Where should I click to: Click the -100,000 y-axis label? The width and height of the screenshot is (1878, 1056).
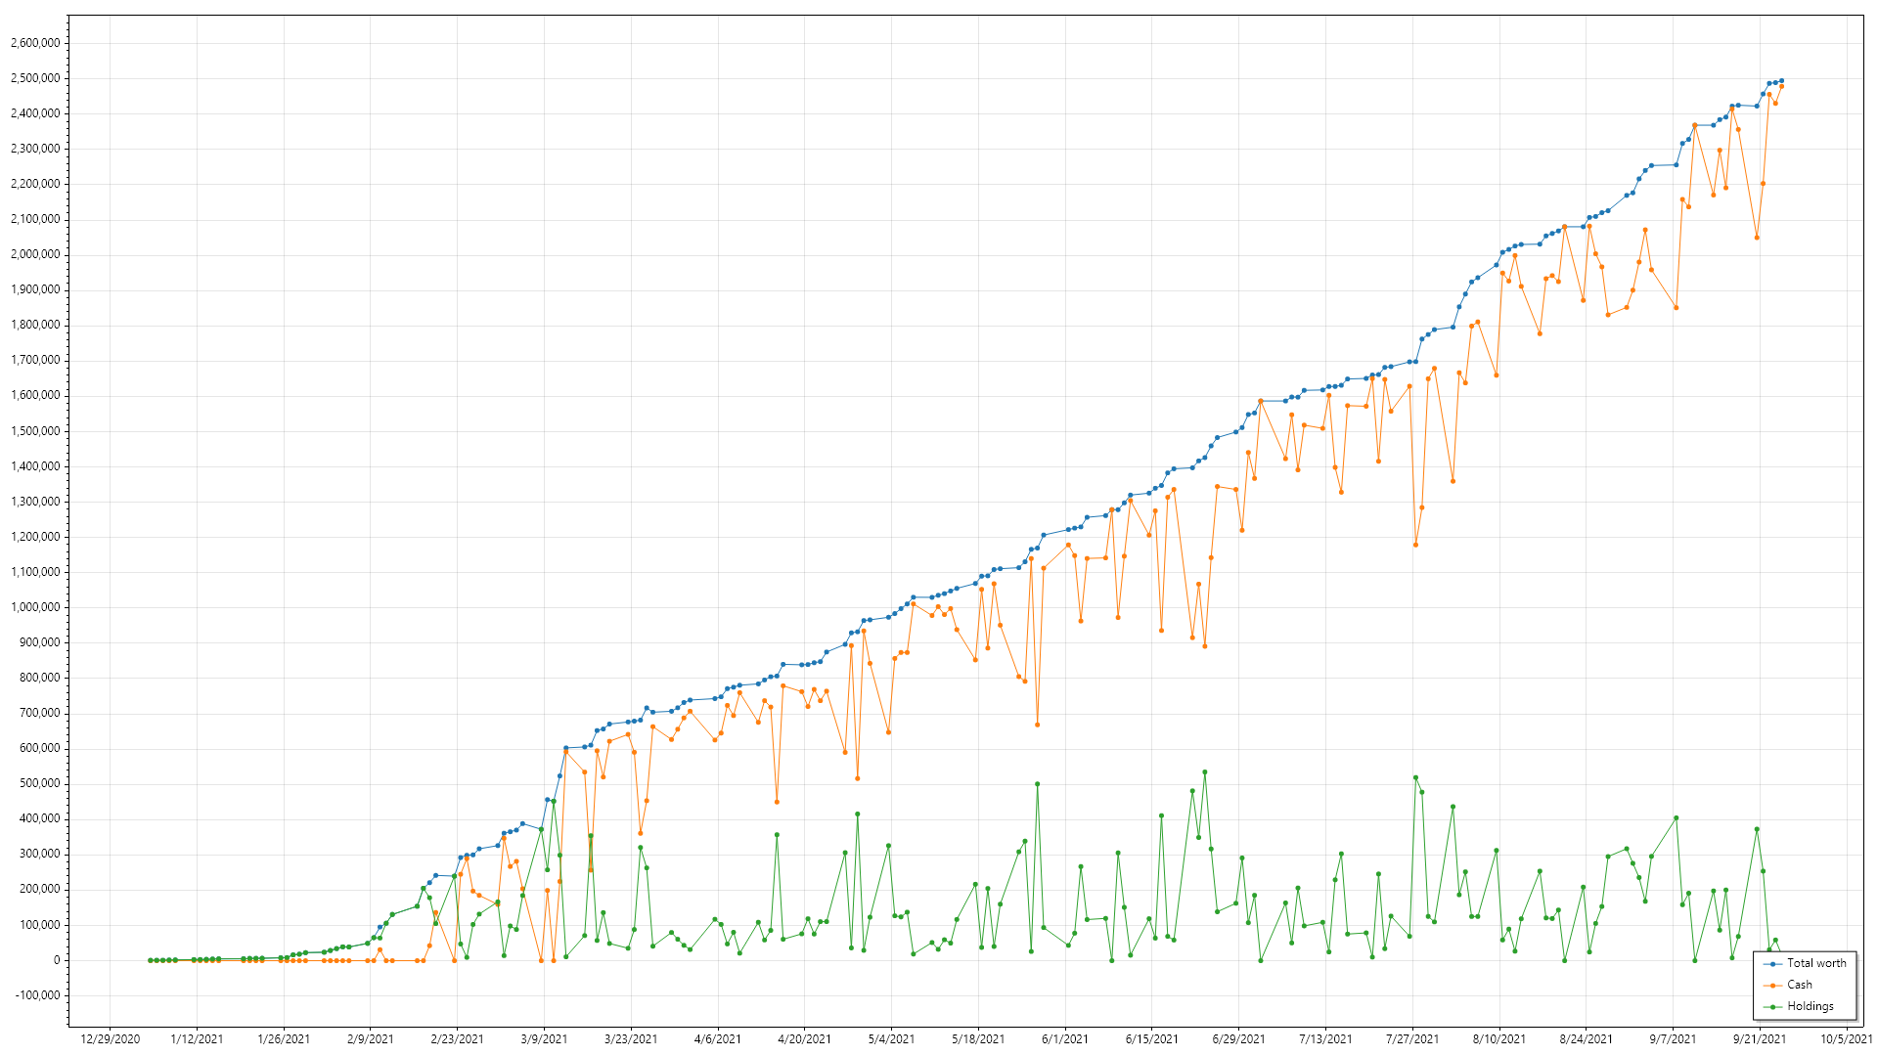pyautogui.click(x=37, y=995)
